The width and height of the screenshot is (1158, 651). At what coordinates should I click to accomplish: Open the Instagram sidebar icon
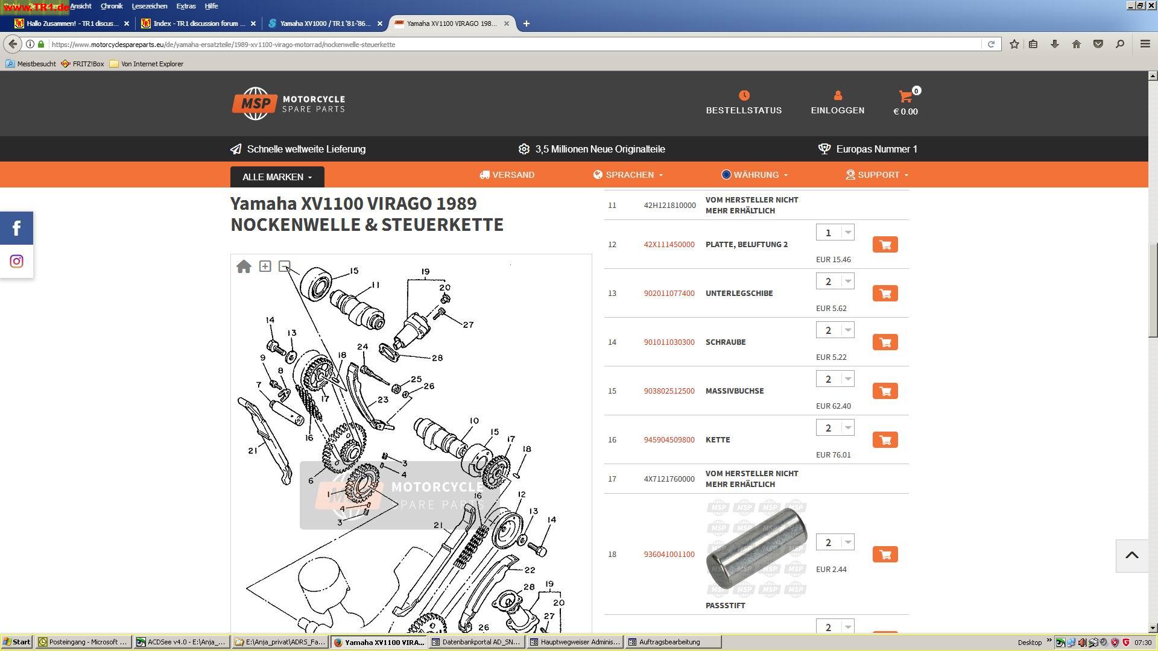pyautogui.click(x=16, y=261)
